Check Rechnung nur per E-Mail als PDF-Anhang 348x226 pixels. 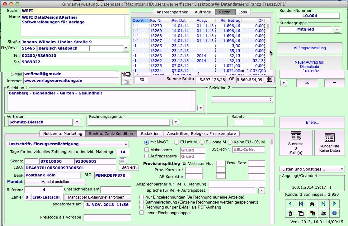coord(142,207)
